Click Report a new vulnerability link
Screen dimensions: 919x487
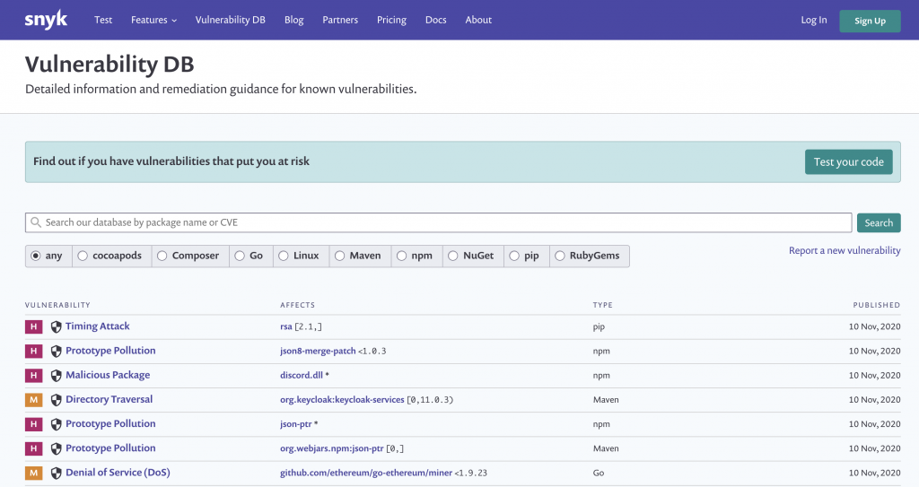tap(845, 250)
